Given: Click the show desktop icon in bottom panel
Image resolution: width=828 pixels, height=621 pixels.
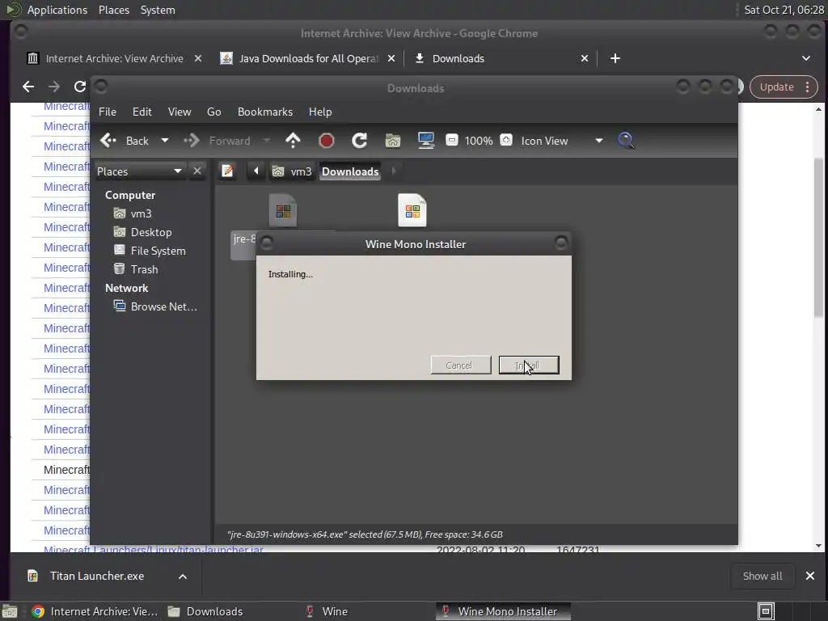Looking at the screenshot, I should pos(10,611).
